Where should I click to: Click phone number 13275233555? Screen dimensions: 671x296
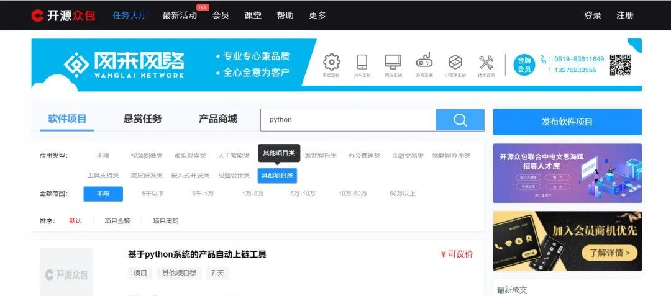[x=575, y=70]
